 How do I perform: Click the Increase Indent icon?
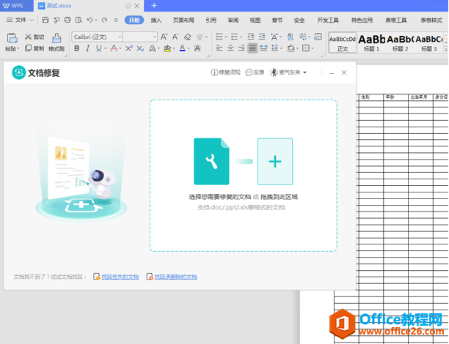coord(262,37)
